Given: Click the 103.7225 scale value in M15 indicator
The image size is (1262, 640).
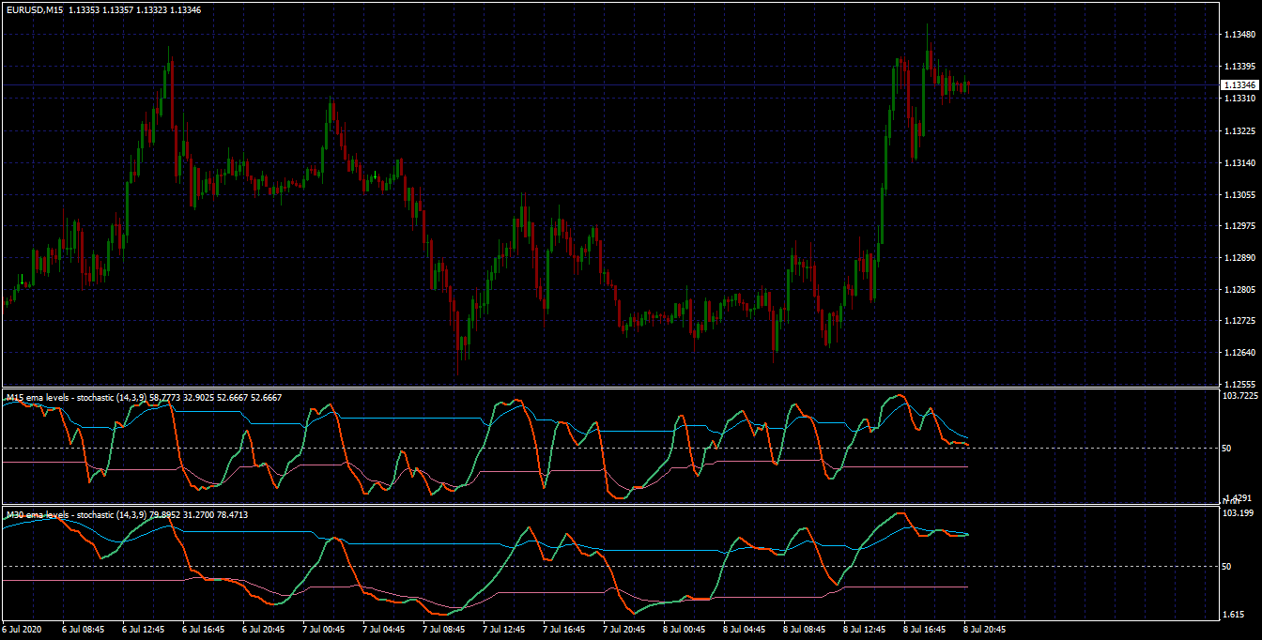Looking at the screenshot, I should point(1239,396).
